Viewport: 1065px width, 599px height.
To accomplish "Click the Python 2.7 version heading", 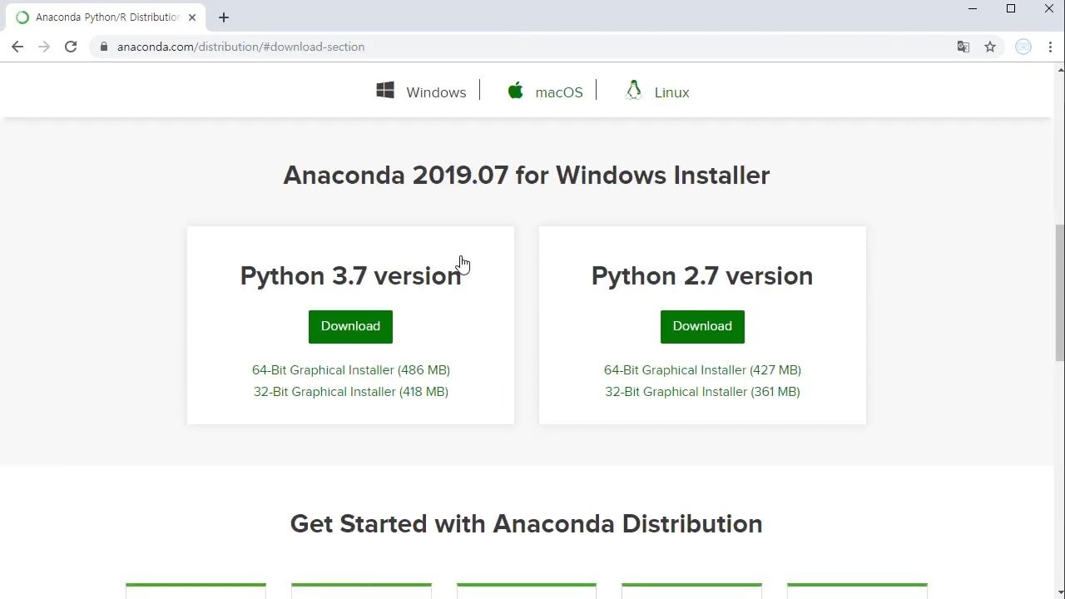I will tap(702, 276).
